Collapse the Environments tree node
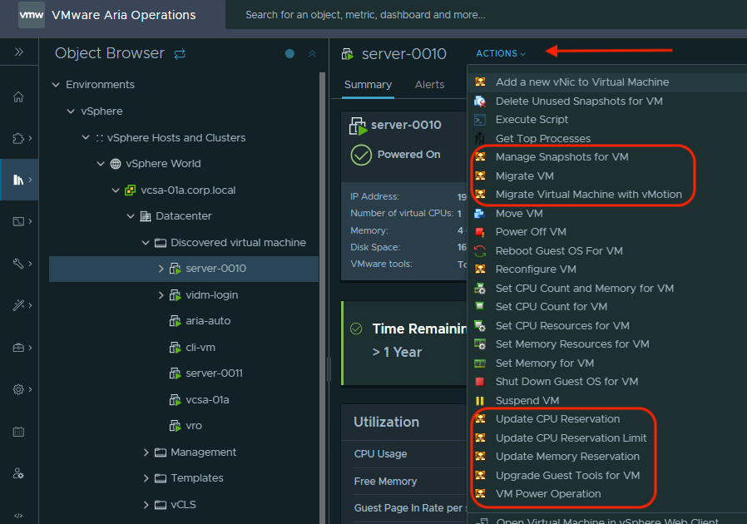This screenshot has width=747, height=524. (56, 84)
